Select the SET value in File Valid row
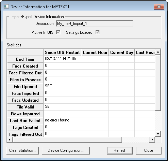The image size is (168, 161). click(x=62, y=107)
